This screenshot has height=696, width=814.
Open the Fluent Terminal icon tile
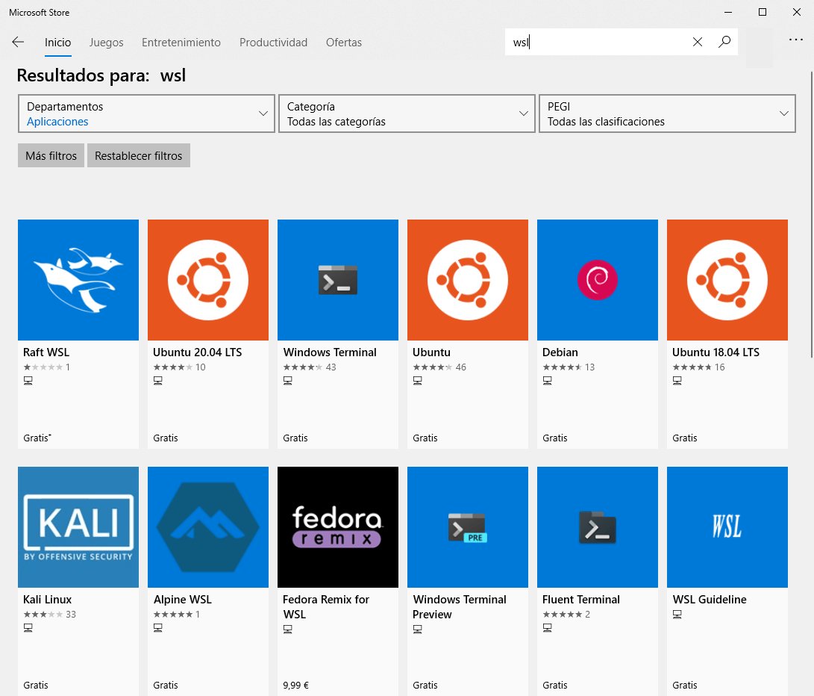[598, 527]
